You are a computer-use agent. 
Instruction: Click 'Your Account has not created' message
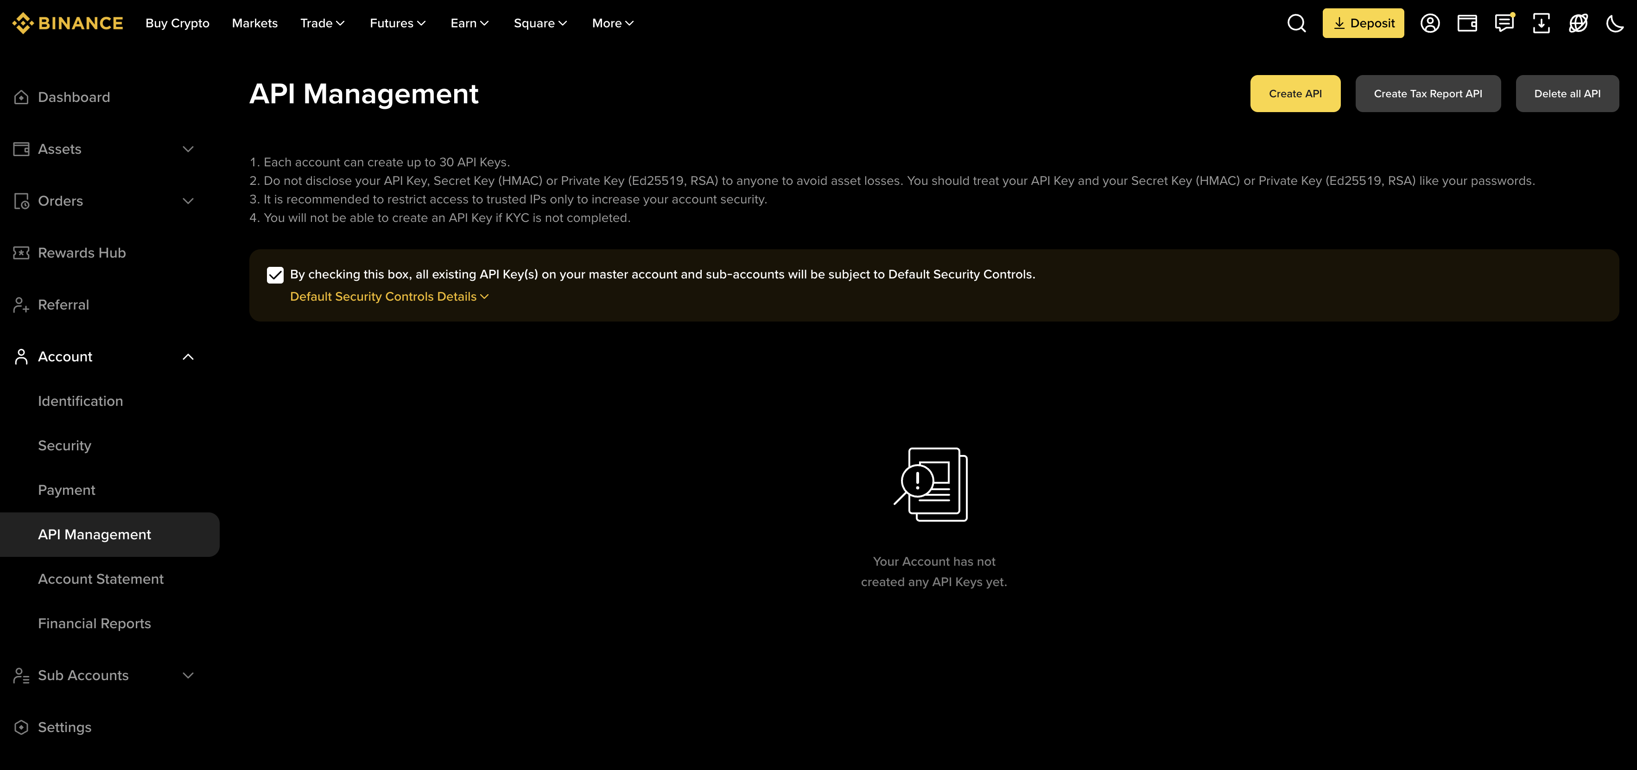(x=933, y=572)
